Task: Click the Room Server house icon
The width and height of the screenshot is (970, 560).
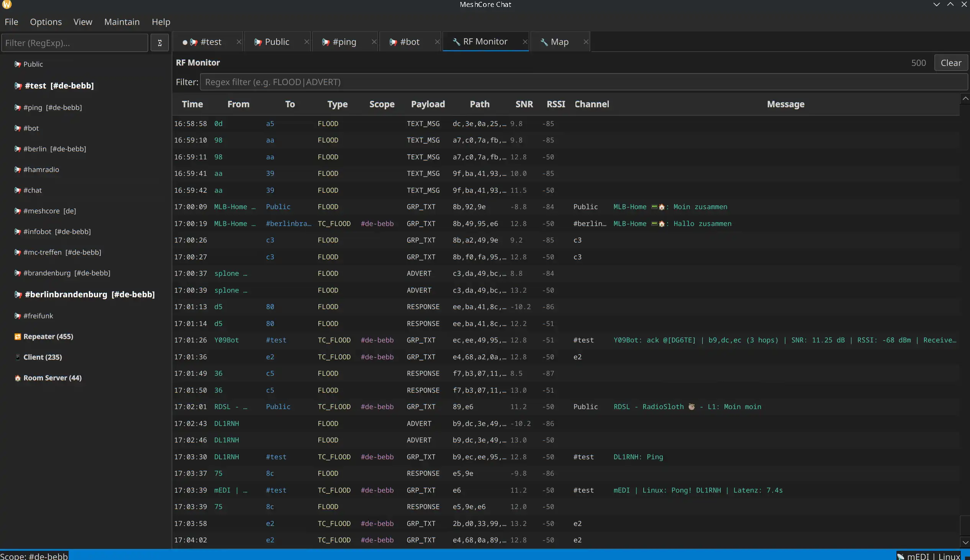Action: point(17,378)
